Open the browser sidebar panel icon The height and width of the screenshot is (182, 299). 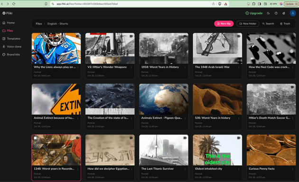260,4
